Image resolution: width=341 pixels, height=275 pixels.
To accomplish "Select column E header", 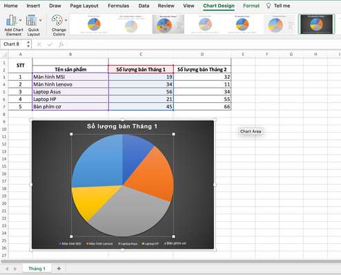I will tap(243, 55).
